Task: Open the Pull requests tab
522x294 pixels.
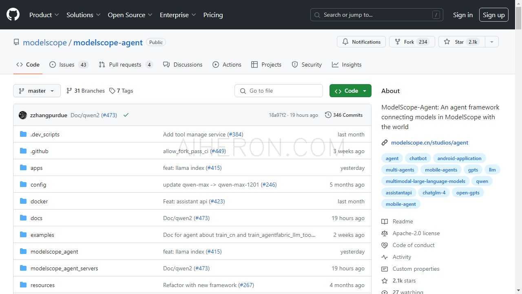Action: pyautogui.click(x=126, y=65)
